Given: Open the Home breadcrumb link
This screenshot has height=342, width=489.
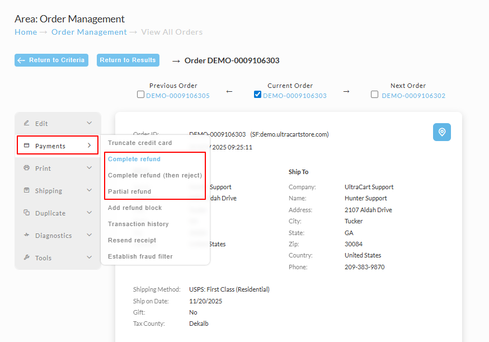Looking at the screenshot, I should [26, 32].
